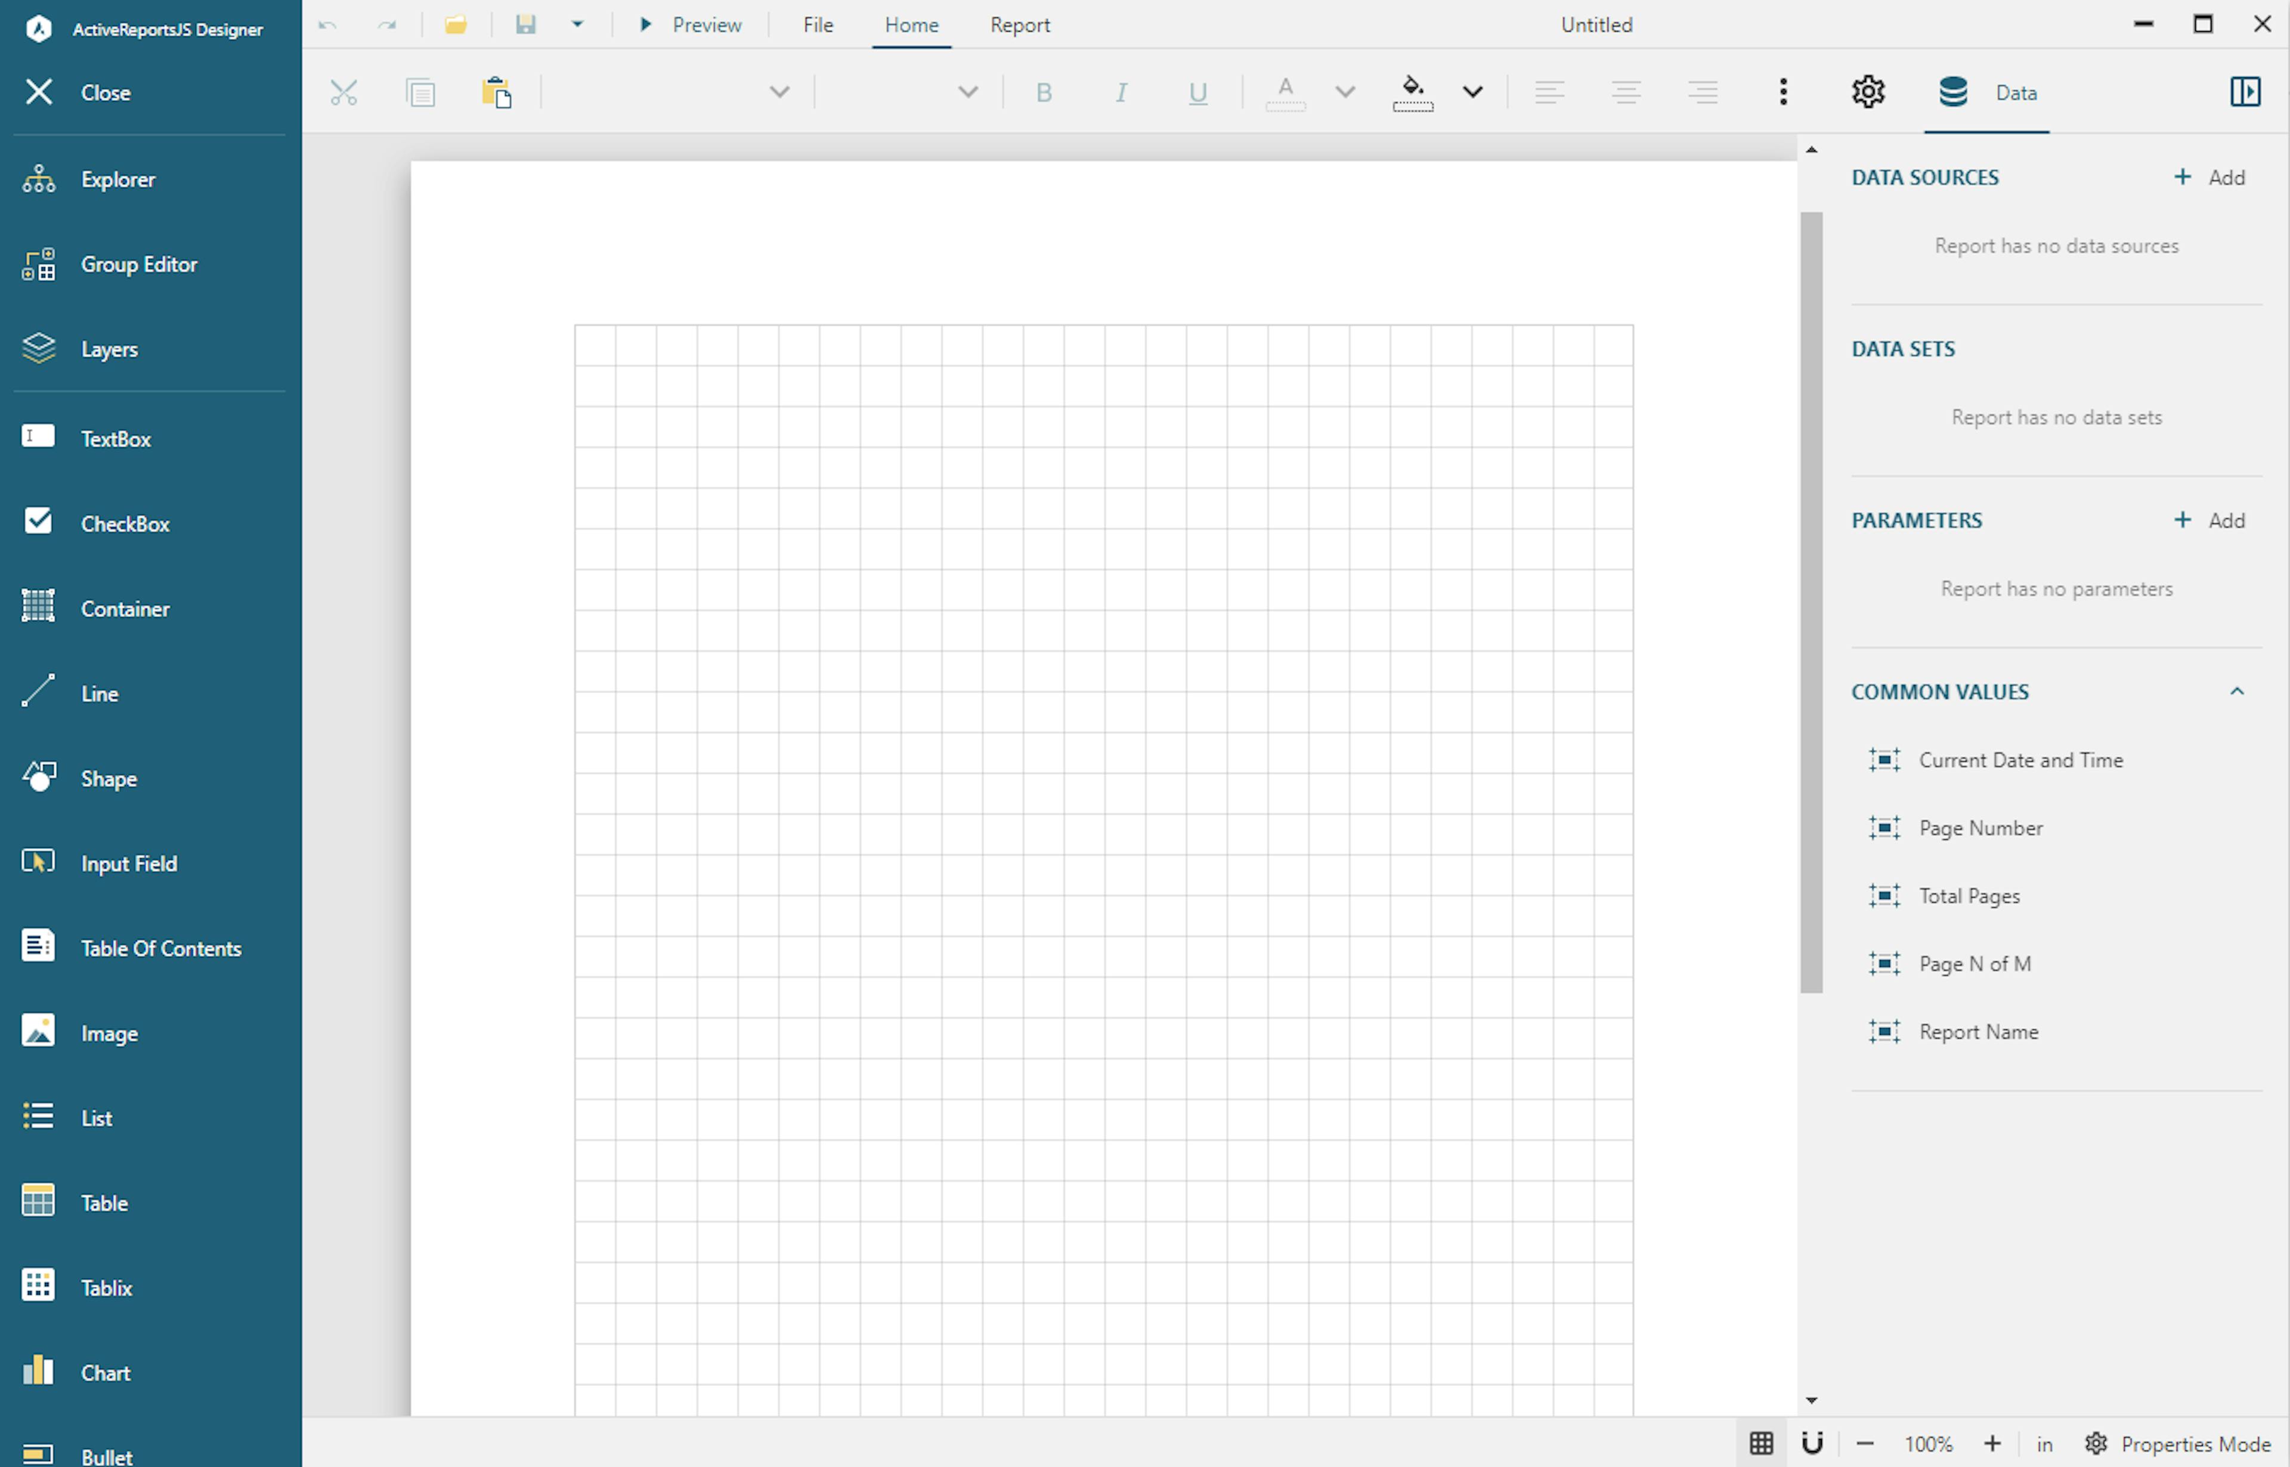2290x1467 pixels.
Task: Toggle the right sidebar panel button
Action: tap(2244, 92)
